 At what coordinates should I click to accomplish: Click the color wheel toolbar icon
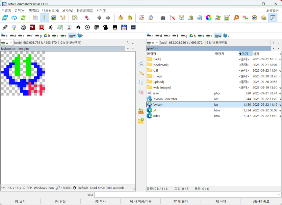[209, 18]
